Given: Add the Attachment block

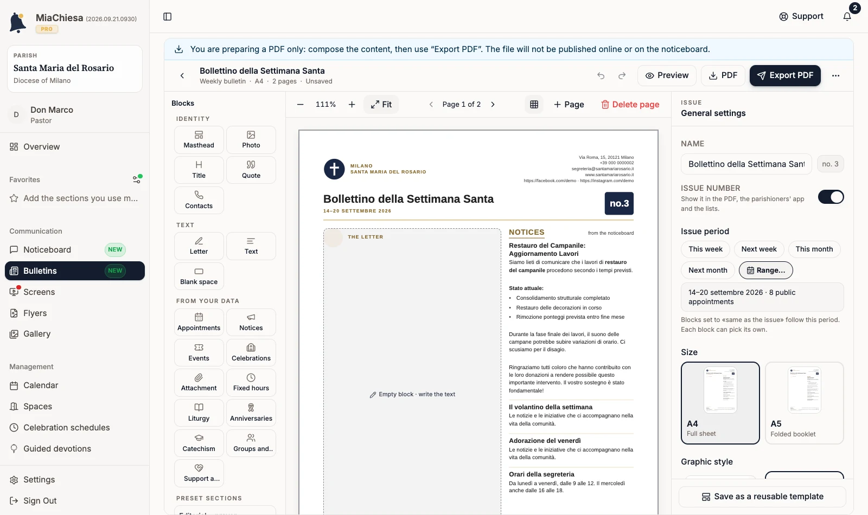Looking at the screenshot, I should [199, 383].
